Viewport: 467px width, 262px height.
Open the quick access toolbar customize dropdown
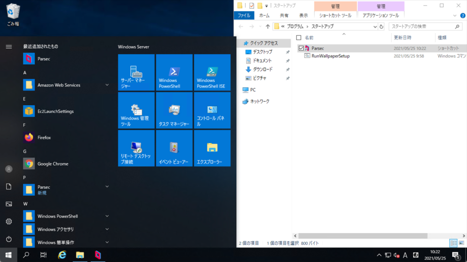pyautogui.click(x=266, y=5)
